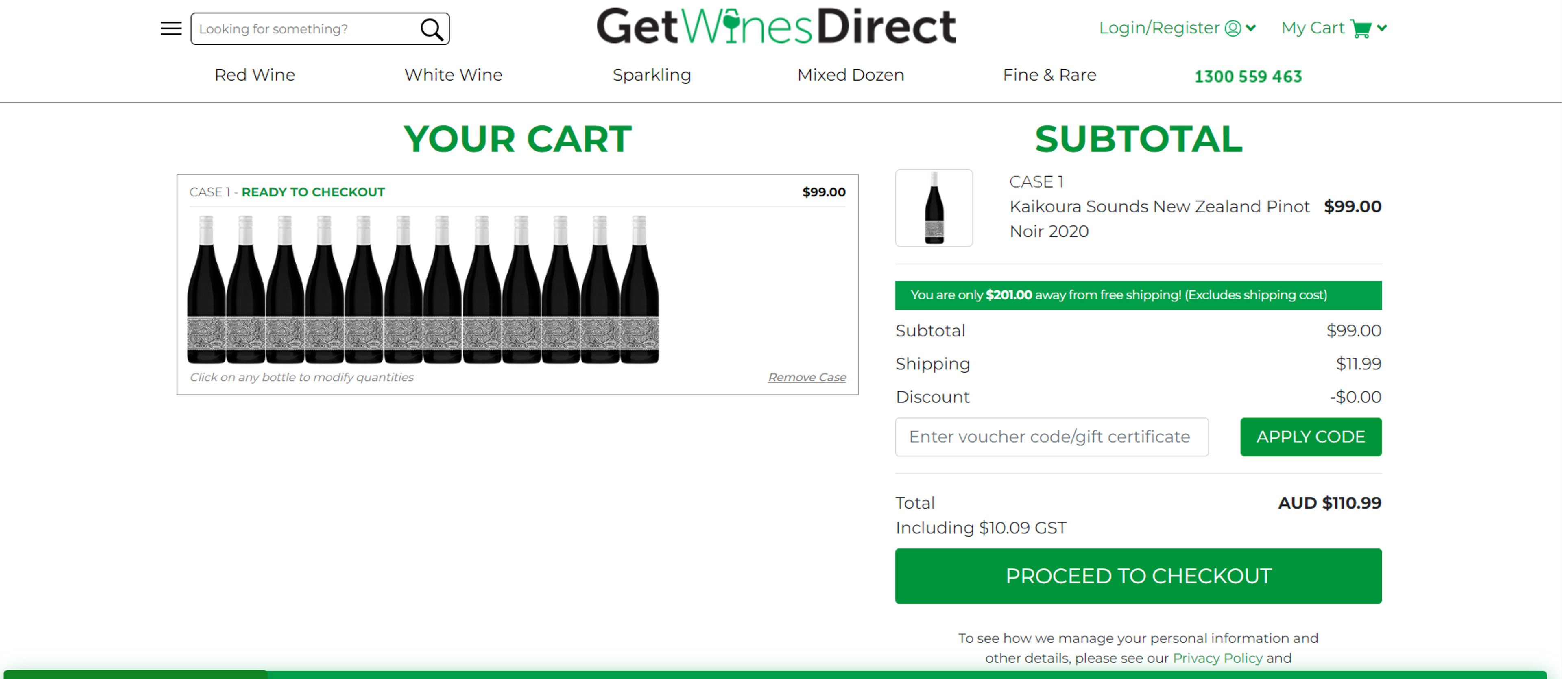1562x679 pixels.
Task: Click the search magnifier icon
Action: click(x=432, y=28)
